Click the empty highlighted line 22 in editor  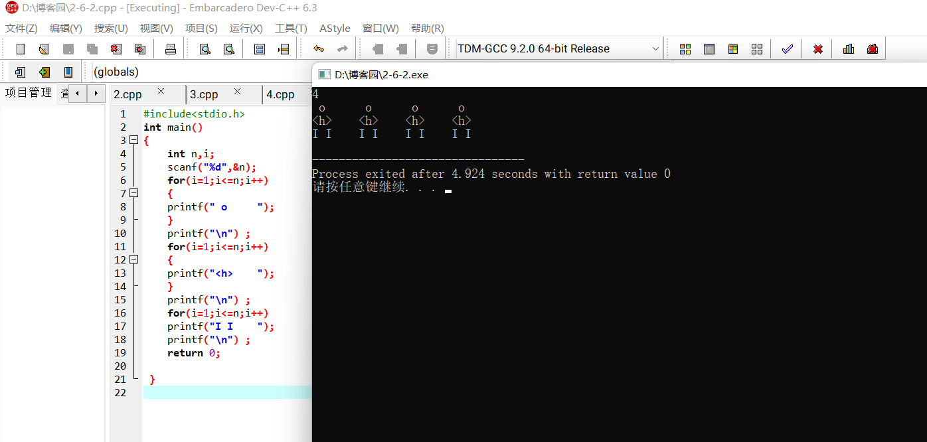point(227,392)
